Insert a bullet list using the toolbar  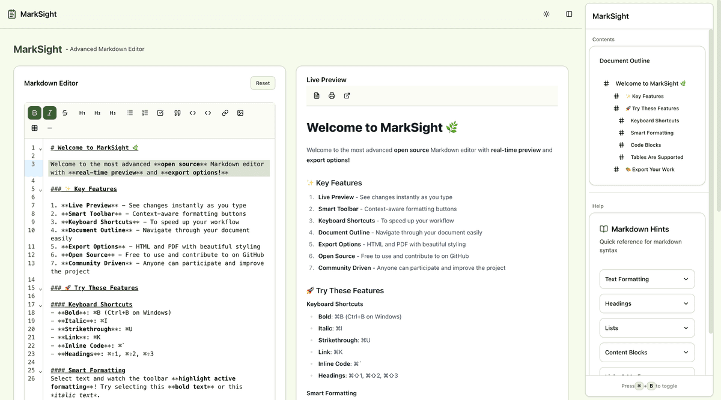click(x=130, y=112)
